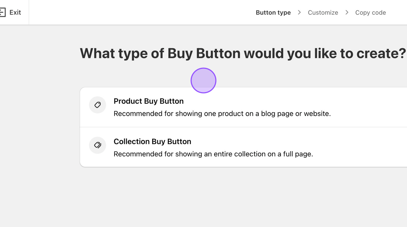Click the purple circle highlight marker
The width and height of the screenshot is (407, 227).
(203, 81)
